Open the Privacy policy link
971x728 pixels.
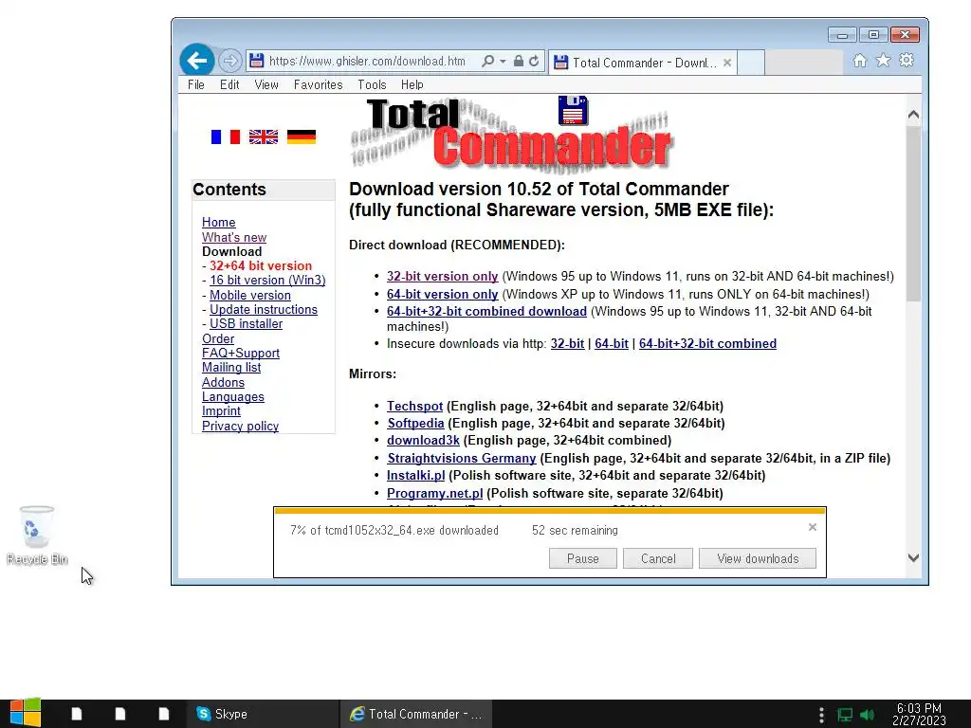point(240,426)
